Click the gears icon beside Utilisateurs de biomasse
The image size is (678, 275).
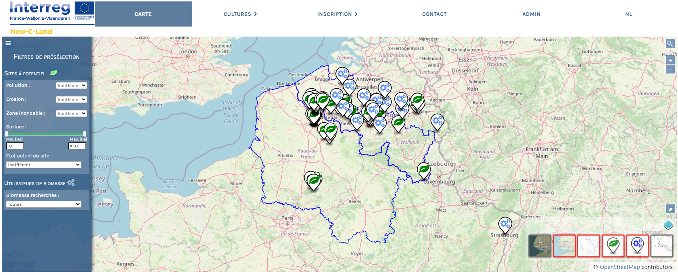(x=71, y=182)
